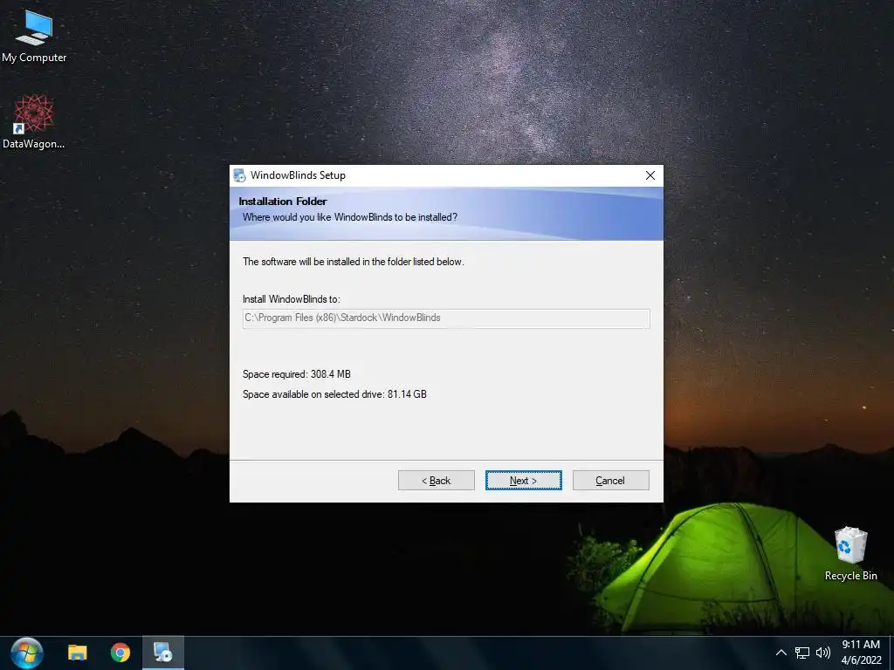
Task: Click the 'Space required: 308.4 MB' text
Action: pyautogui.click(x=297, y=374)
